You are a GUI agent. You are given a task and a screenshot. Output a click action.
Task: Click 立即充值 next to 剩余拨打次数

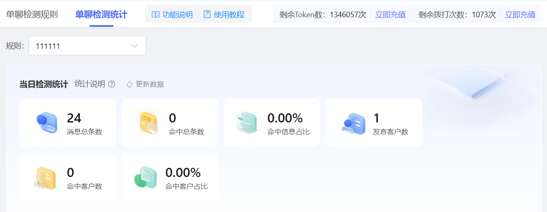click(520, 15)
